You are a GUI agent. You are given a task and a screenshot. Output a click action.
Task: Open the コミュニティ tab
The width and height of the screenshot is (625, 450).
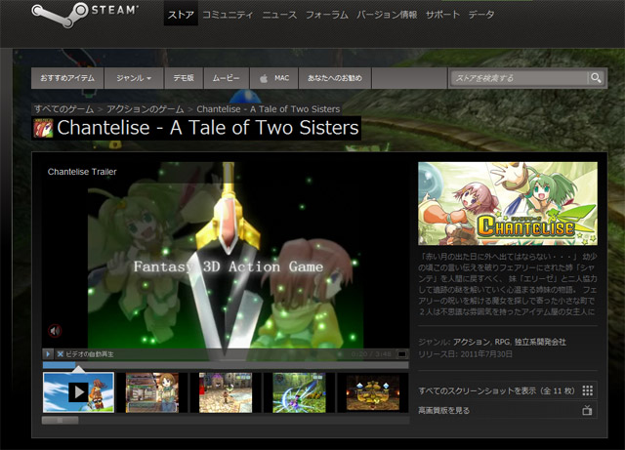point(228,15)
